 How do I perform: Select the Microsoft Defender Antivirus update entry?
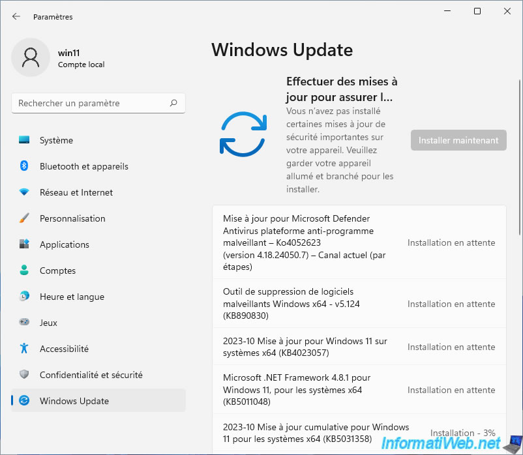359,242
